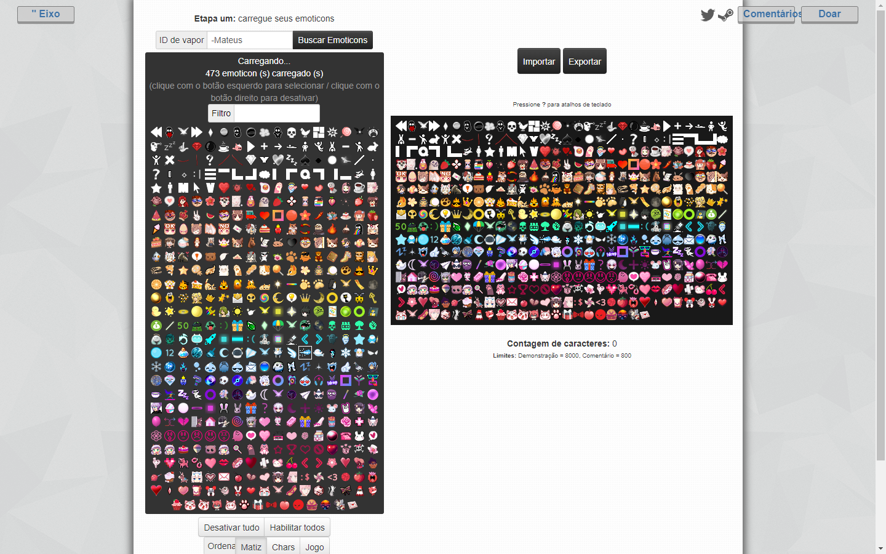Pick the penguin emoticon in loaded list
Image resolution: width=886 pixels, height=554 pixels.
point(332,284)
